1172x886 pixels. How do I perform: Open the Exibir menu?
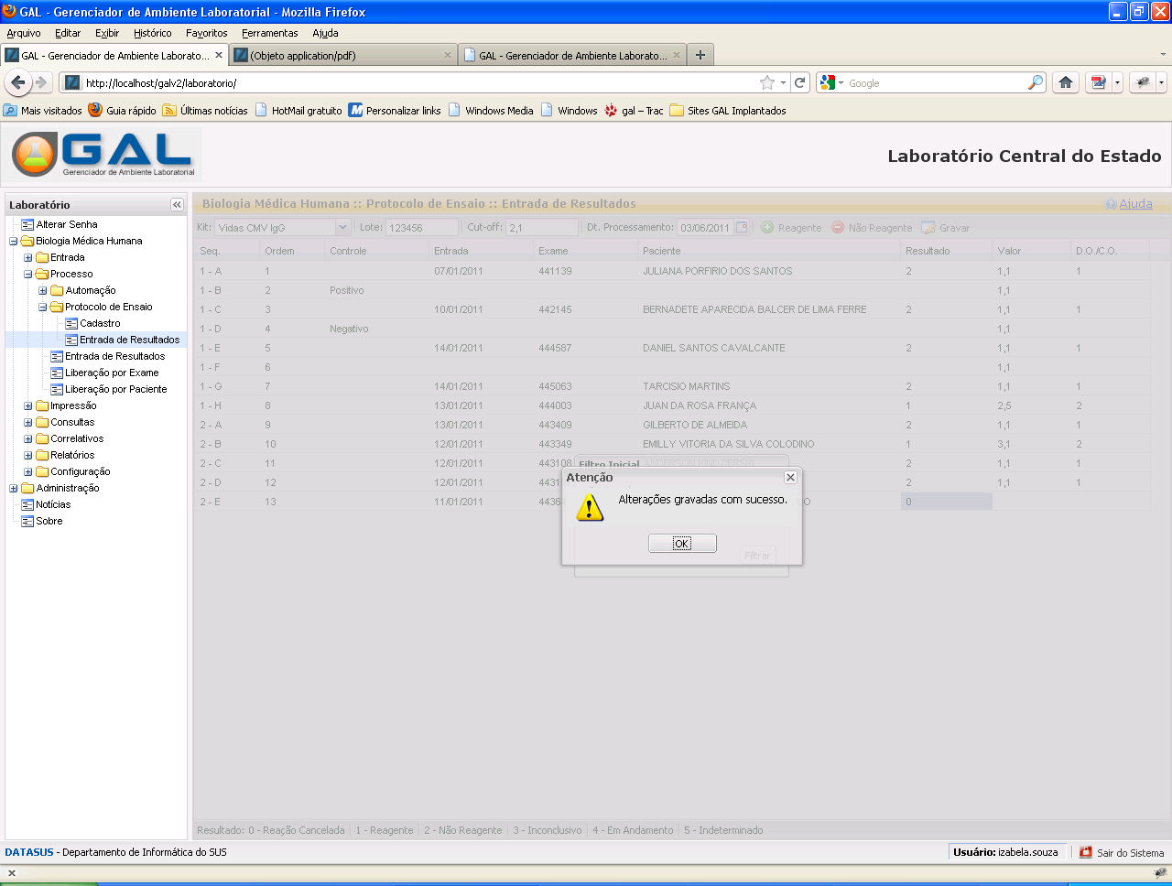coord(107,33)
